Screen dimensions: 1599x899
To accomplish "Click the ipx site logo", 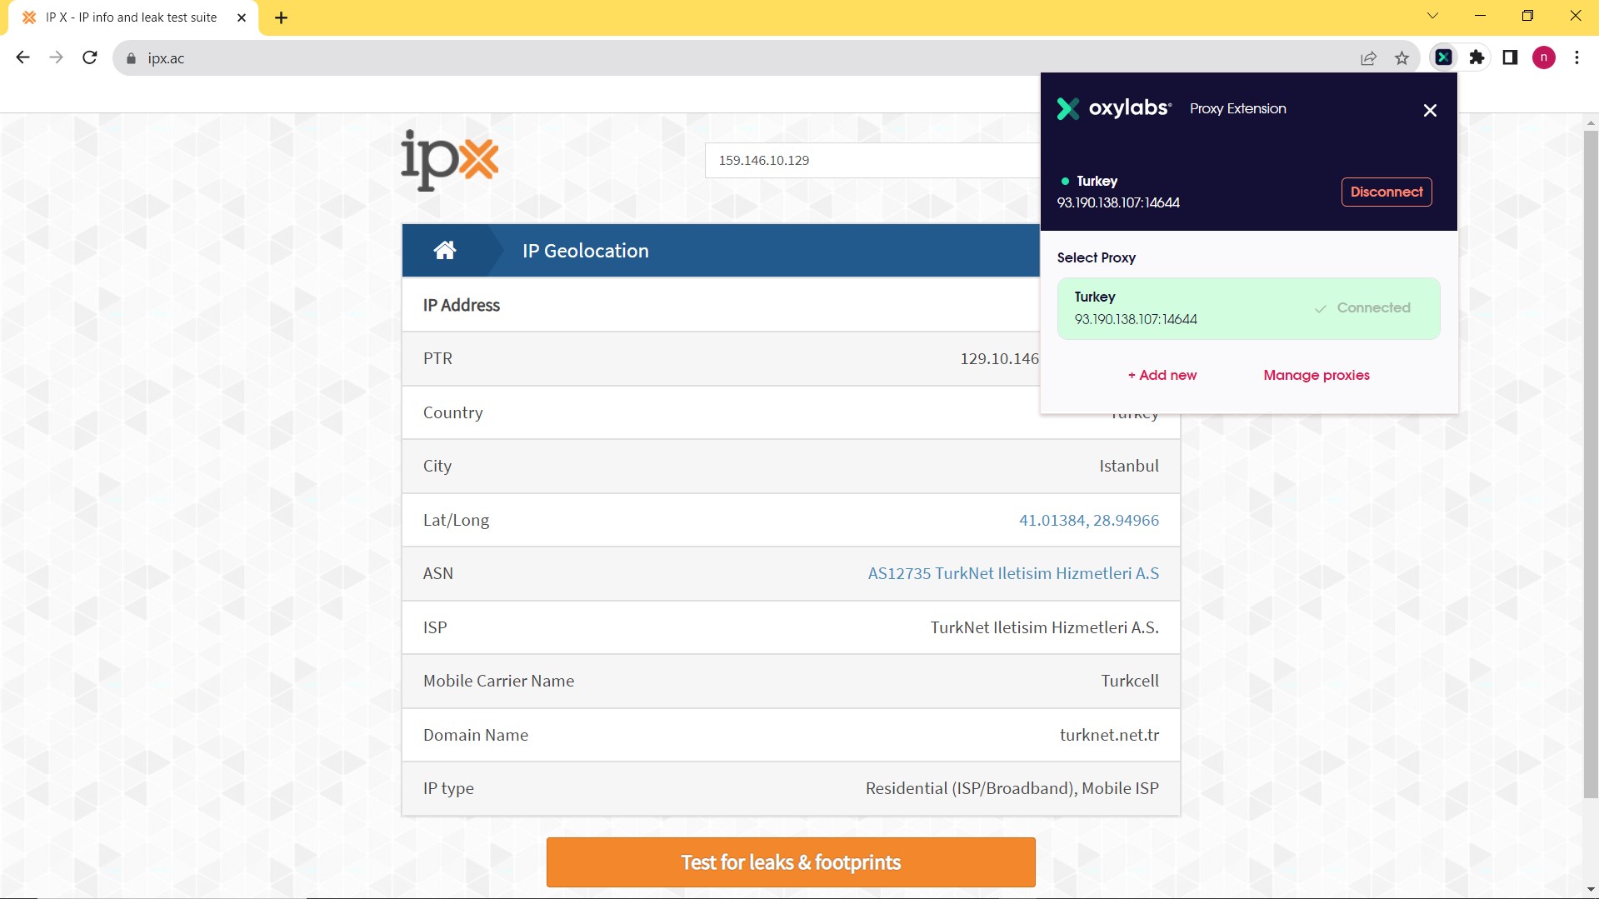I will click(x=450, y=160).
